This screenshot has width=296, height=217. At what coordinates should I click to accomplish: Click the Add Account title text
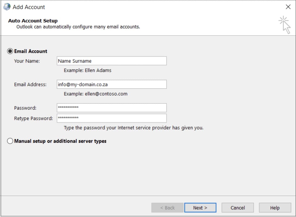(28, 7)
